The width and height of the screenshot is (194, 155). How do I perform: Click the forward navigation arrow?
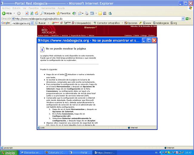[x=19, y=13]
